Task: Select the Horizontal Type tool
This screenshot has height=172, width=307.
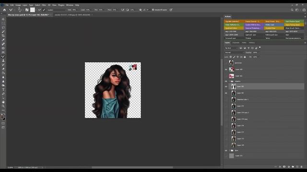Action: (3, 89)
